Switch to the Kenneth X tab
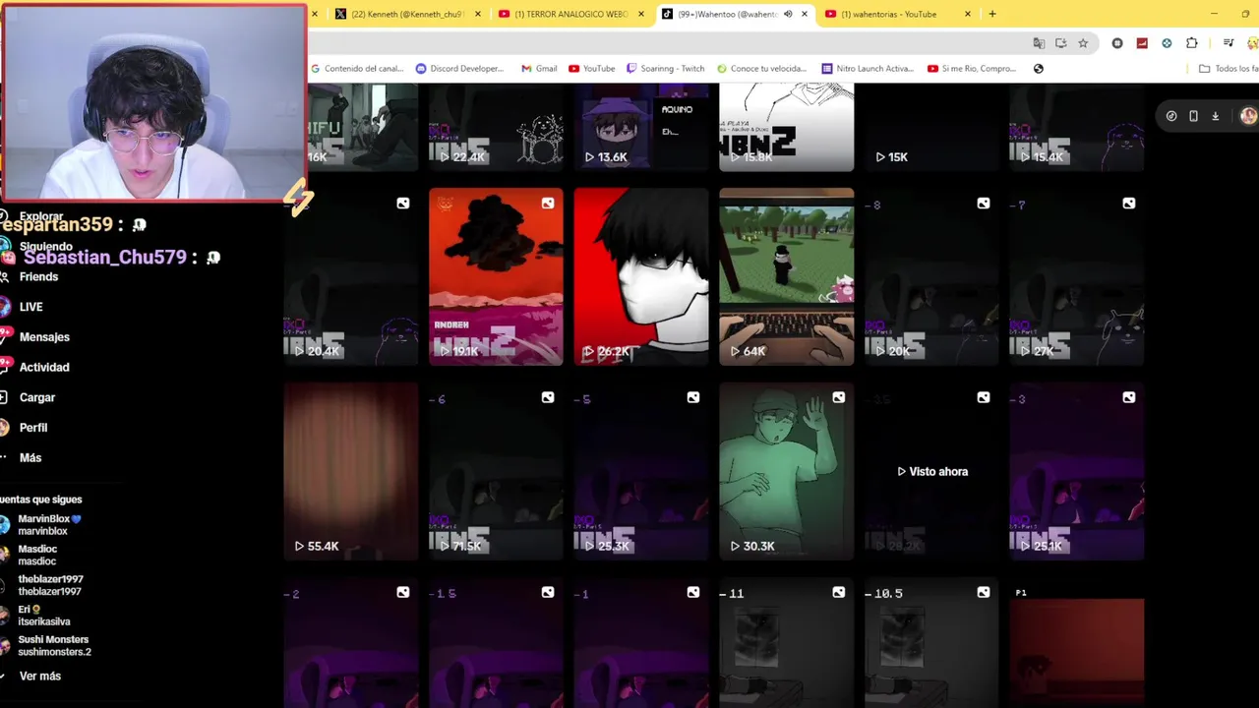Image resolution: width=1259 pixels, height=708 pixels. [x=407, y=14]
